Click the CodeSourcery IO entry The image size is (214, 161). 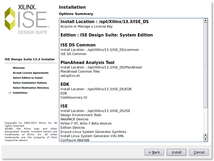(74, 98)
